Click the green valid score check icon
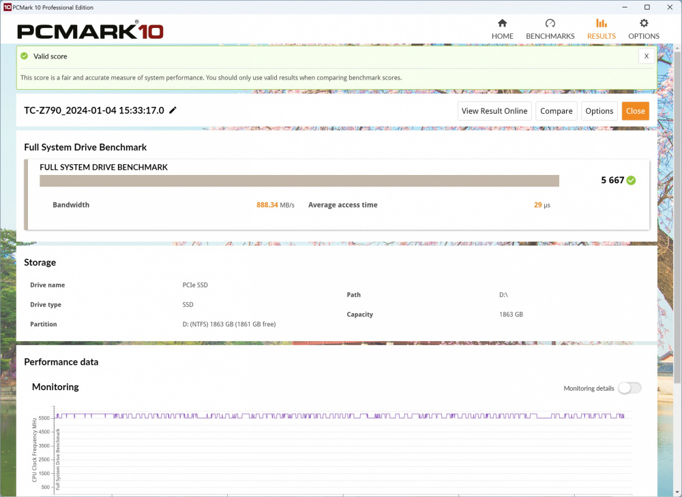Screen dimensions: 682x497 (25, 56)
